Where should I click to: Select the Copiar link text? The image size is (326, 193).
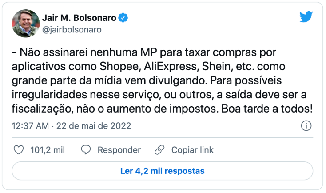[x=192, y=150]
